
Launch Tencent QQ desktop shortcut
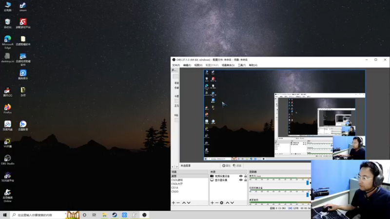pos(8,92)
